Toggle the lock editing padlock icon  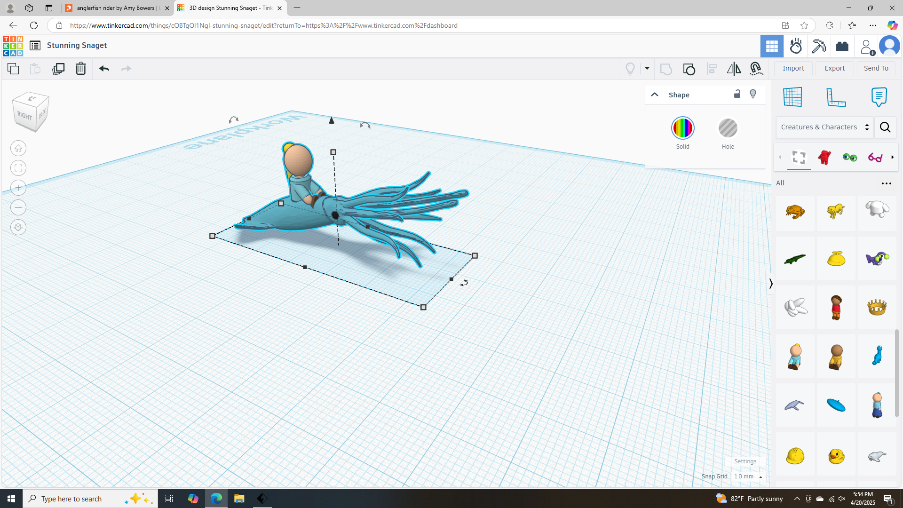[737, 94]
